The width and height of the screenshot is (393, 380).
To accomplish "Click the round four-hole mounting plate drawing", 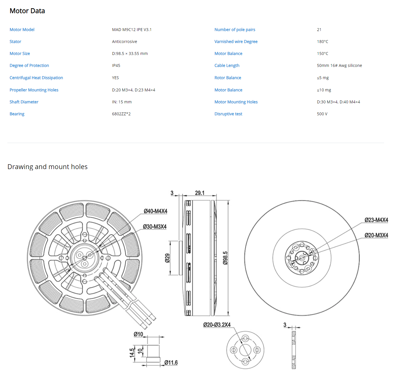I will coord(245,350).
